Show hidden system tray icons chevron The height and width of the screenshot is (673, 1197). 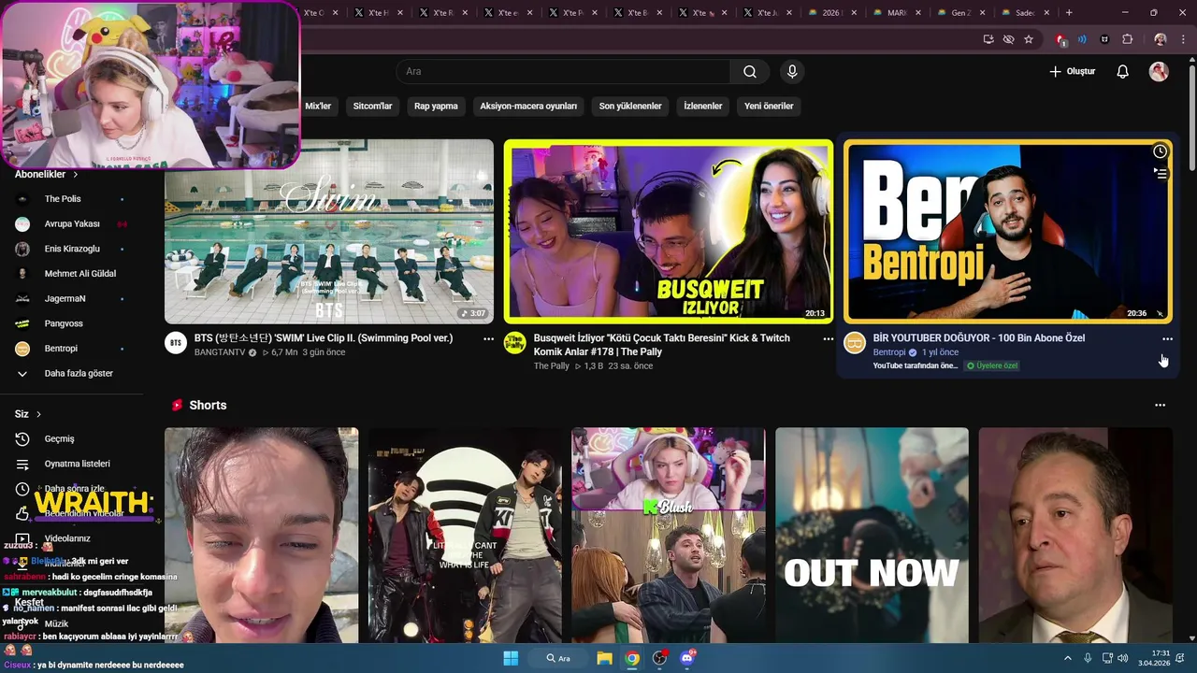[1067, 658]
